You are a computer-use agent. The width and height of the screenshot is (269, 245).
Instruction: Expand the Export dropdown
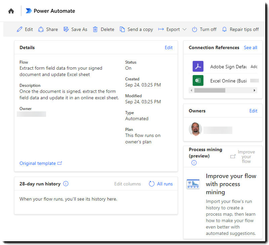184,29
